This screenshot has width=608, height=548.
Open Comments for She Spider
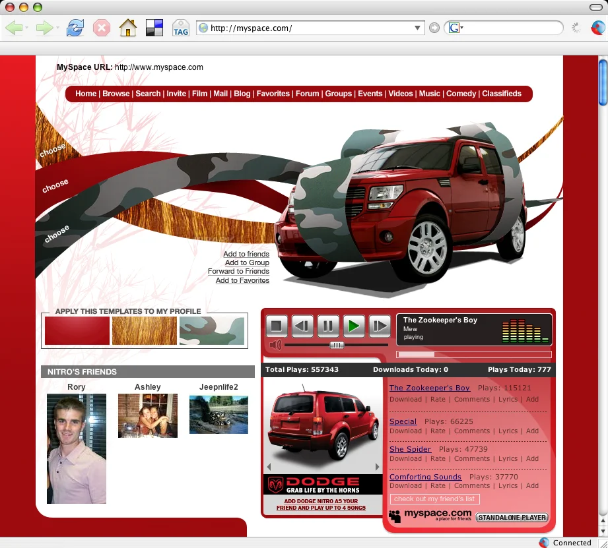[472, 458]
